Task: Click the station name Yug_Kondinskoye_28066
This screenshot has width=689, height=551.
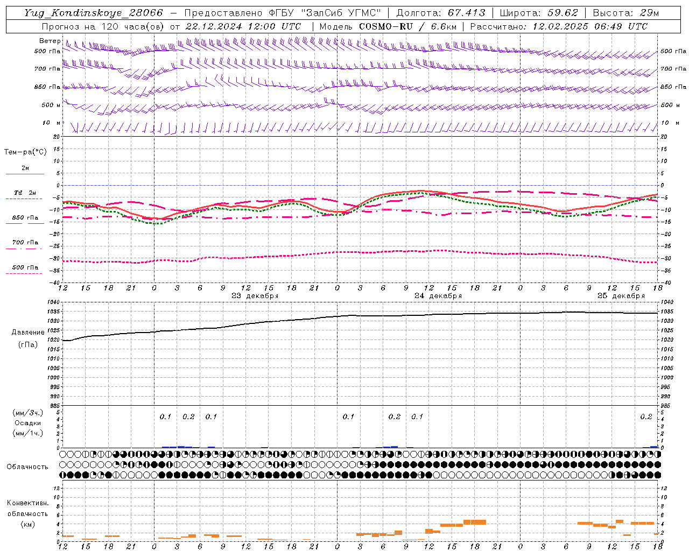Action: (94, 13)
